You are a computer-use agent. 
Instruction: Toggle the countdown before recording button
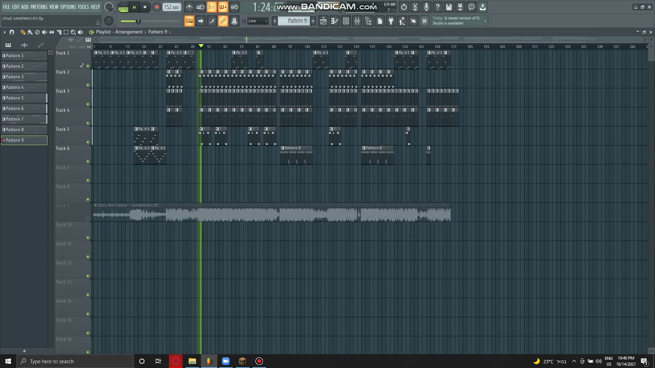click(212, 7)
